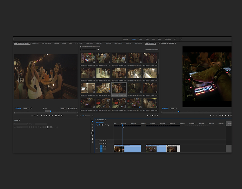Screen dimensions: 242x189
Task: Select the Type text tool
Action: [92, 142]
